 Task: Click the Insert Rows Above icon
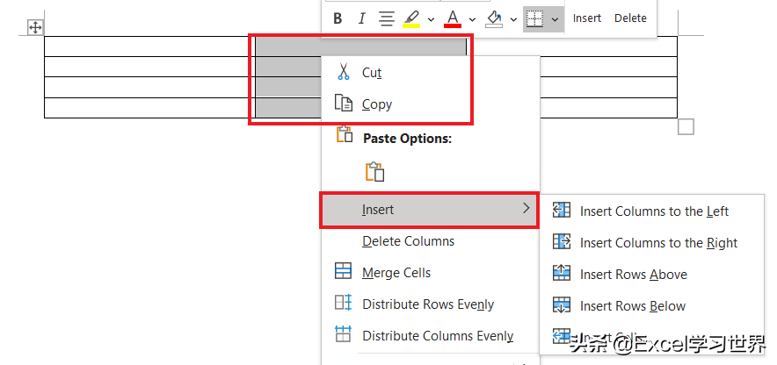(x=562, y=273)
